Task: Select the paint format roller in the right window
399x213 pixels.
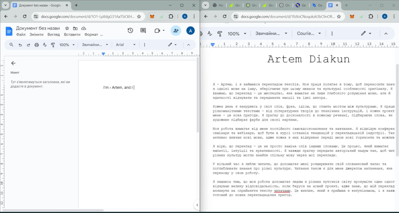Action: click(219, 34)
